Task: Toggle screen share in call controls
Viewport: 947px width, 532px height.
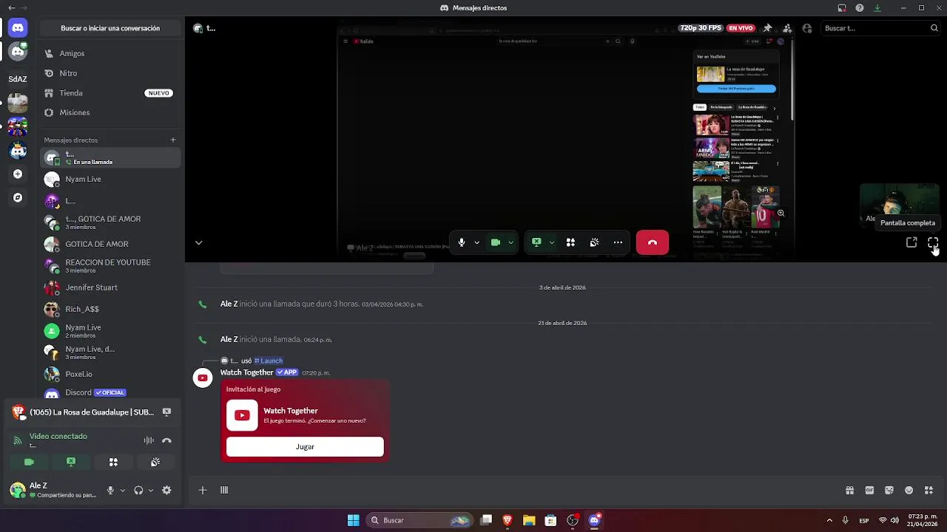Action: (536, 242)
